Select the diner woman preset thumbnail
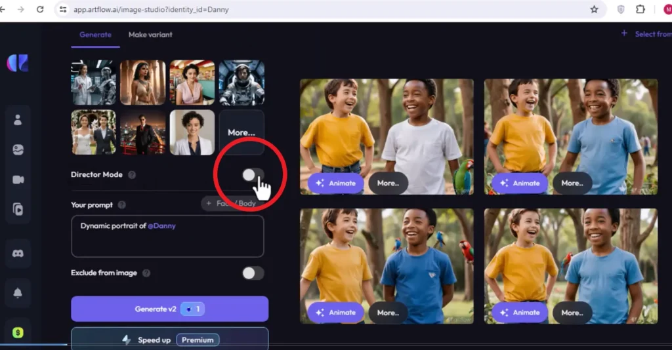Screen dimensions: 672x350 pyautogui.click(x=192, y=83)
